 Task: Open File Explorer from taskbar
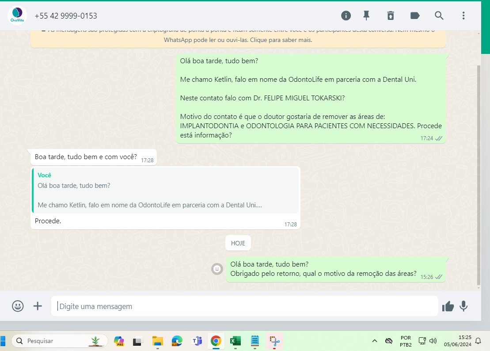pyautogui.click(x=157, y=341)
